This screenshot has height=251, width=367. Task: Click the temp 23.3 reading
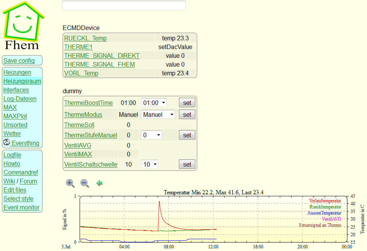(175, 38)
